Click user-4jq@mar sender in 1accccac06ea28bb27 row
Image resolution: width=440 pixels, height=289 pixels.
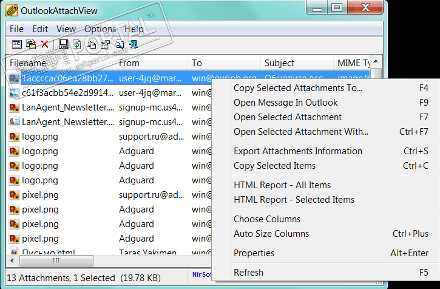coord(150,78)
